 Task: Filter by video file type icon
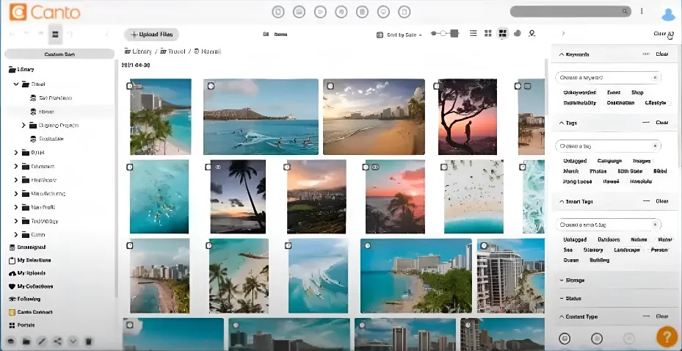click(320, 12)
